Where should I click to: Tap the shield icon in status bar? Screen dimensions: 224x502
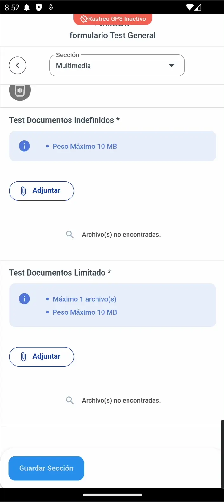coord(39,7)
